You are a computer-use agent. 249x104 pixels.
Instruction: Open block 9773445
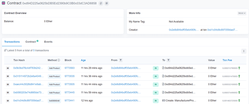(x=69, y=92)
